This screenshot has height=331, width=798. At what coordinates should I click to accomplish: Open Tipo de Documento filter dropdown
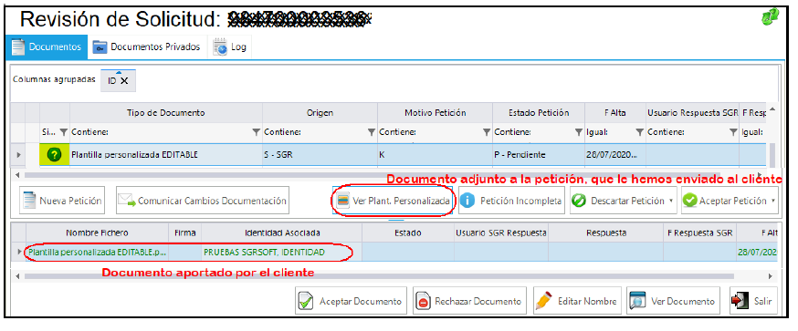coord(256,132)
